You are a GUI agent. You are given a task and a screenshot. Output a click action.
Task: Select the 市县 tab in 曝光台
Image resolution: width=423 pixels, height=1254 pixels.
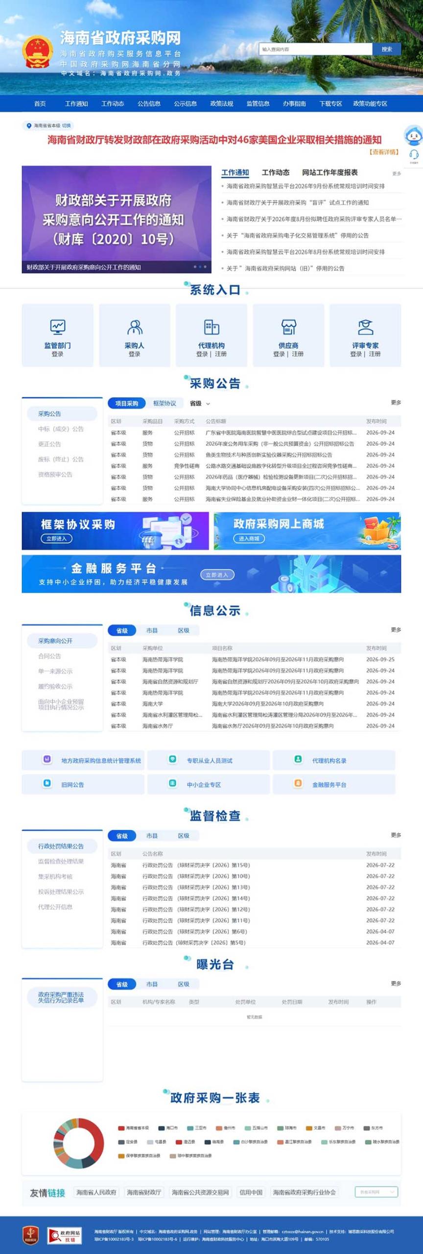tap(152, 984)
